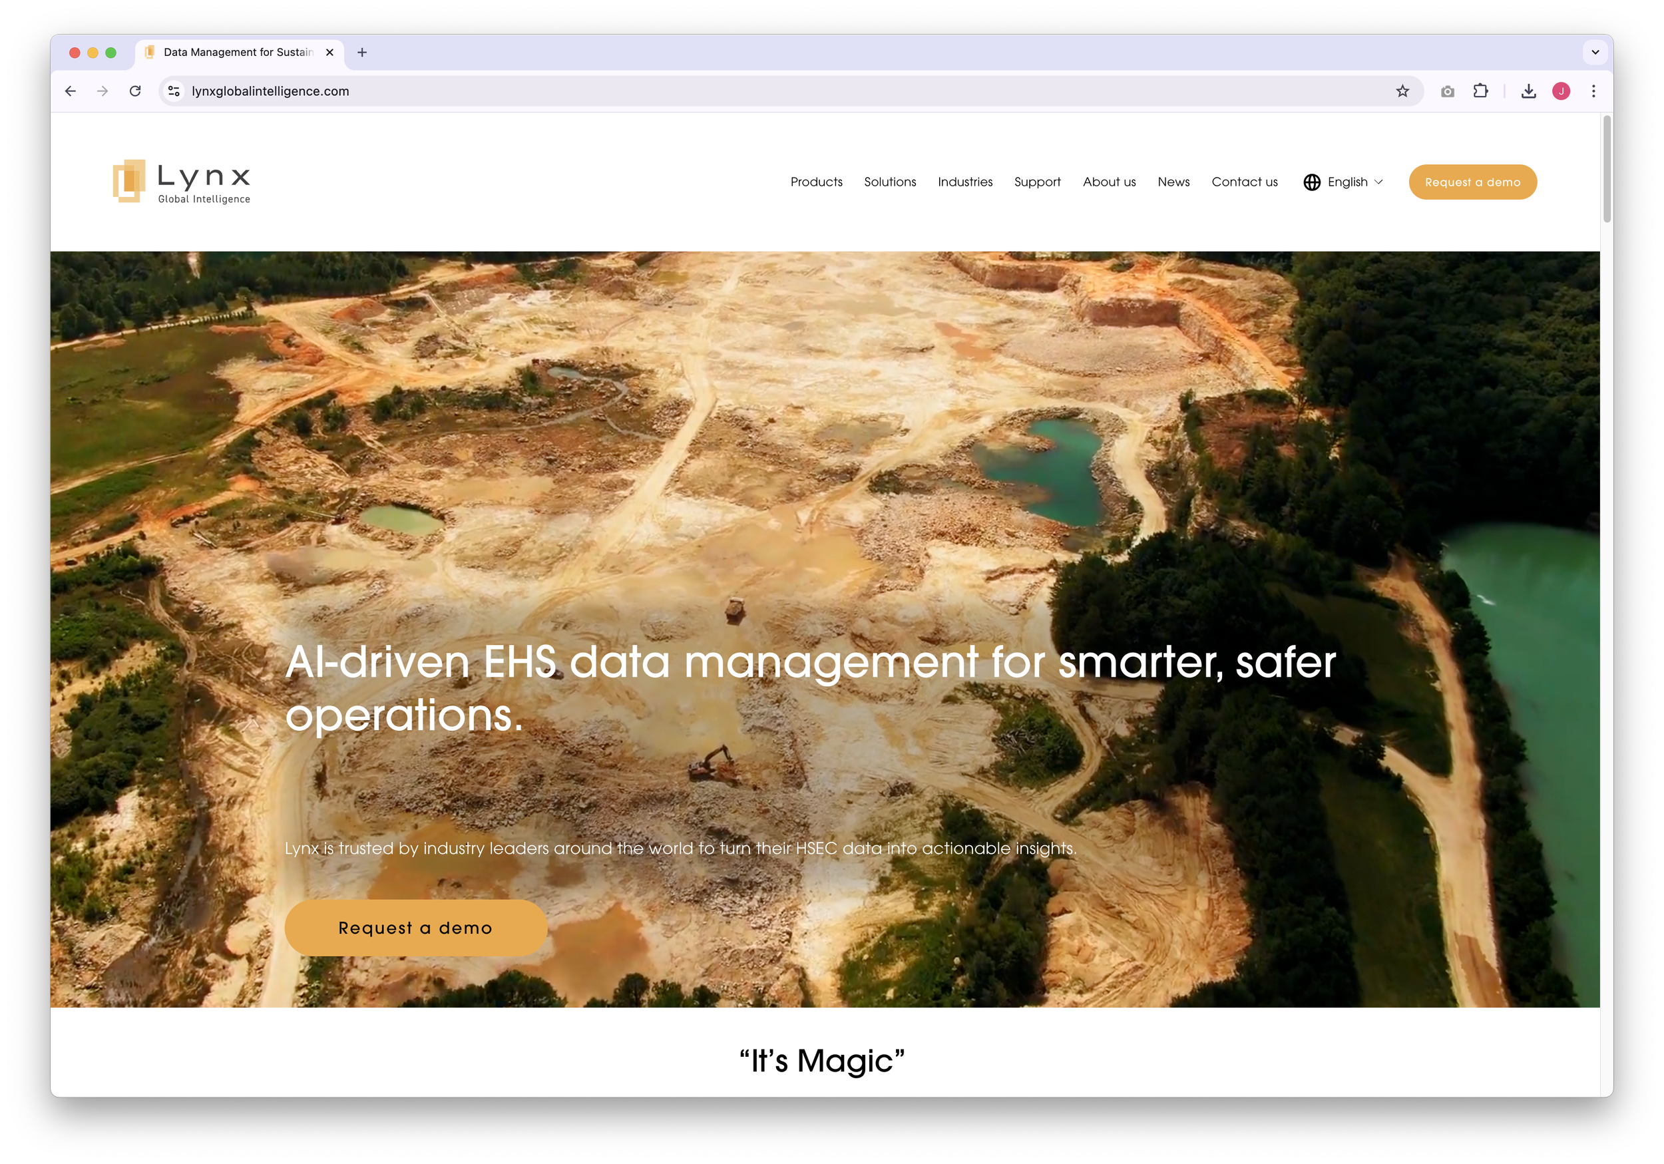Open the Extensions puzzle icon
The height and width of the screenshot is (1164, 1664).
click(x=1480, y=91)
